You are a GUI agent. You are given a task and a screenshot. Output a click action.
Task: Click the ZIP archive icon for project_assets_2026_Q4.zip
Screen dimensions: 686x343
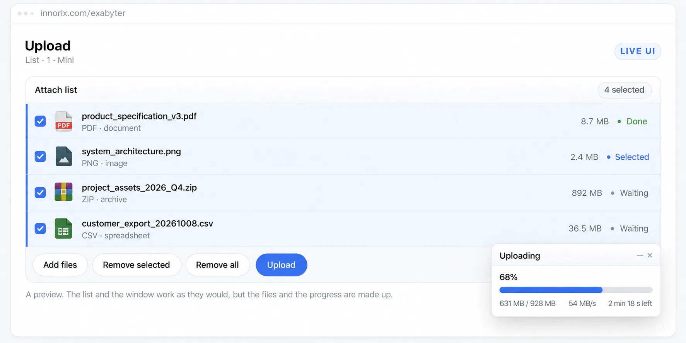tap(63, 192)
